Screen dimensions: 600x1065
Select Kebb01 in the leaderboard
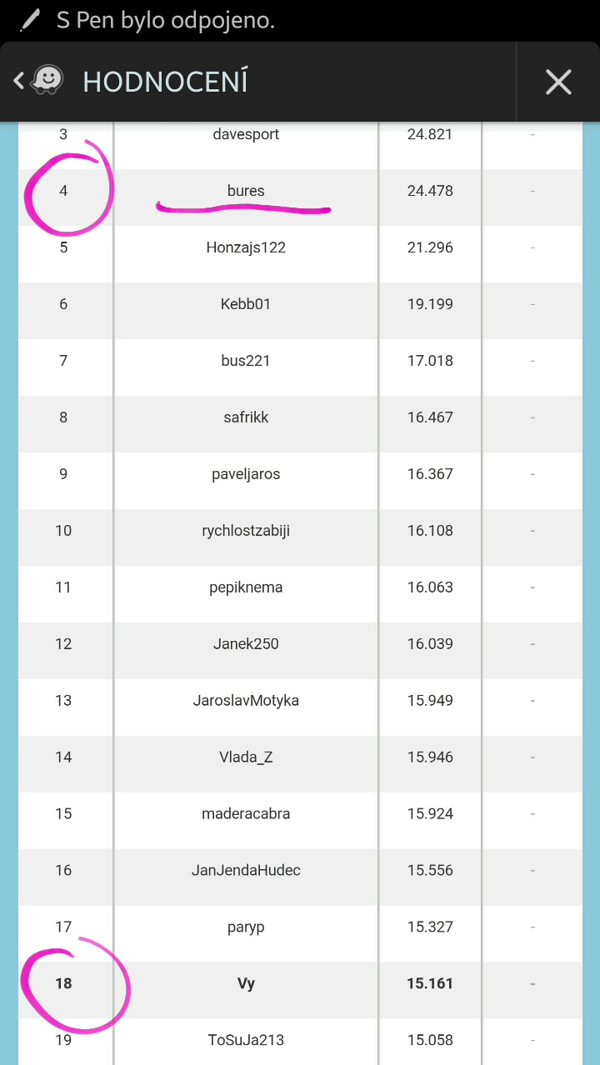[x=246, y=304]
